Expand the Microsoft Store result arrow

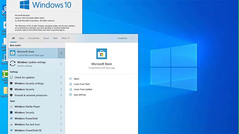(61, 53)
